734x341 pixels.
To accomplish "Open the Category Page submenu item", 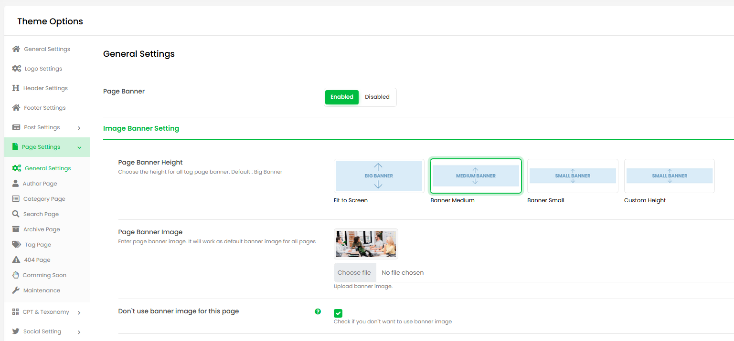I will click(x=44, y=199).
